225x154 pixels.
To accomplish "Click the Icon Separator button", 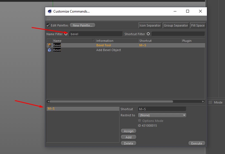I will (x=150, y=25).
